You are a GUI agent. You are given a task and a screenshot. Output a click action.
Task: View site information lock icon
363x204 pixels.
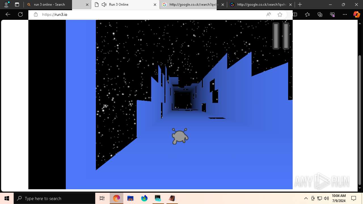(36, 14)
